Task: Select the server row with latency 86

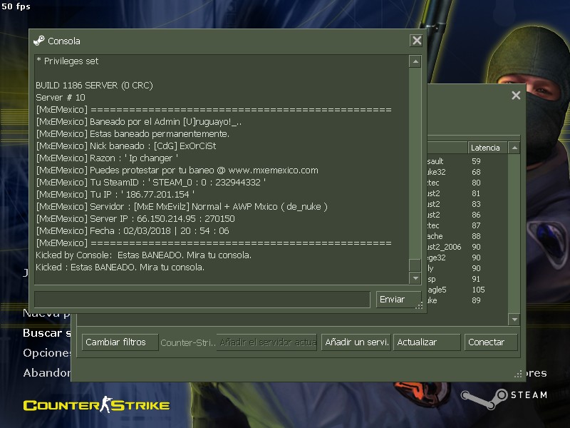Action: click(x=467, y=215)
